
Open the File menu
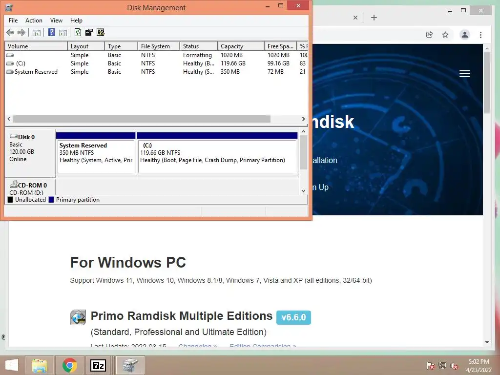coord(13,21)
